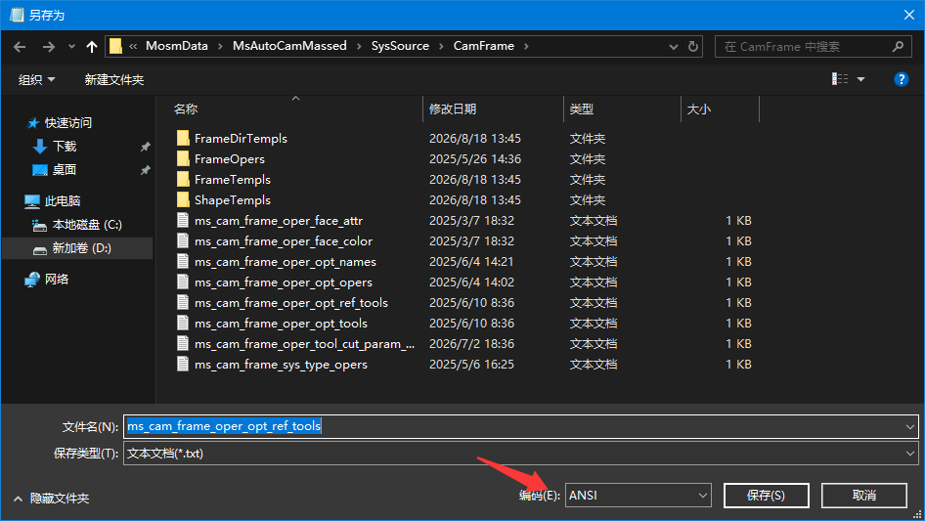Click the 文件名 input field

pyautogui.click(x=520, y=426)
